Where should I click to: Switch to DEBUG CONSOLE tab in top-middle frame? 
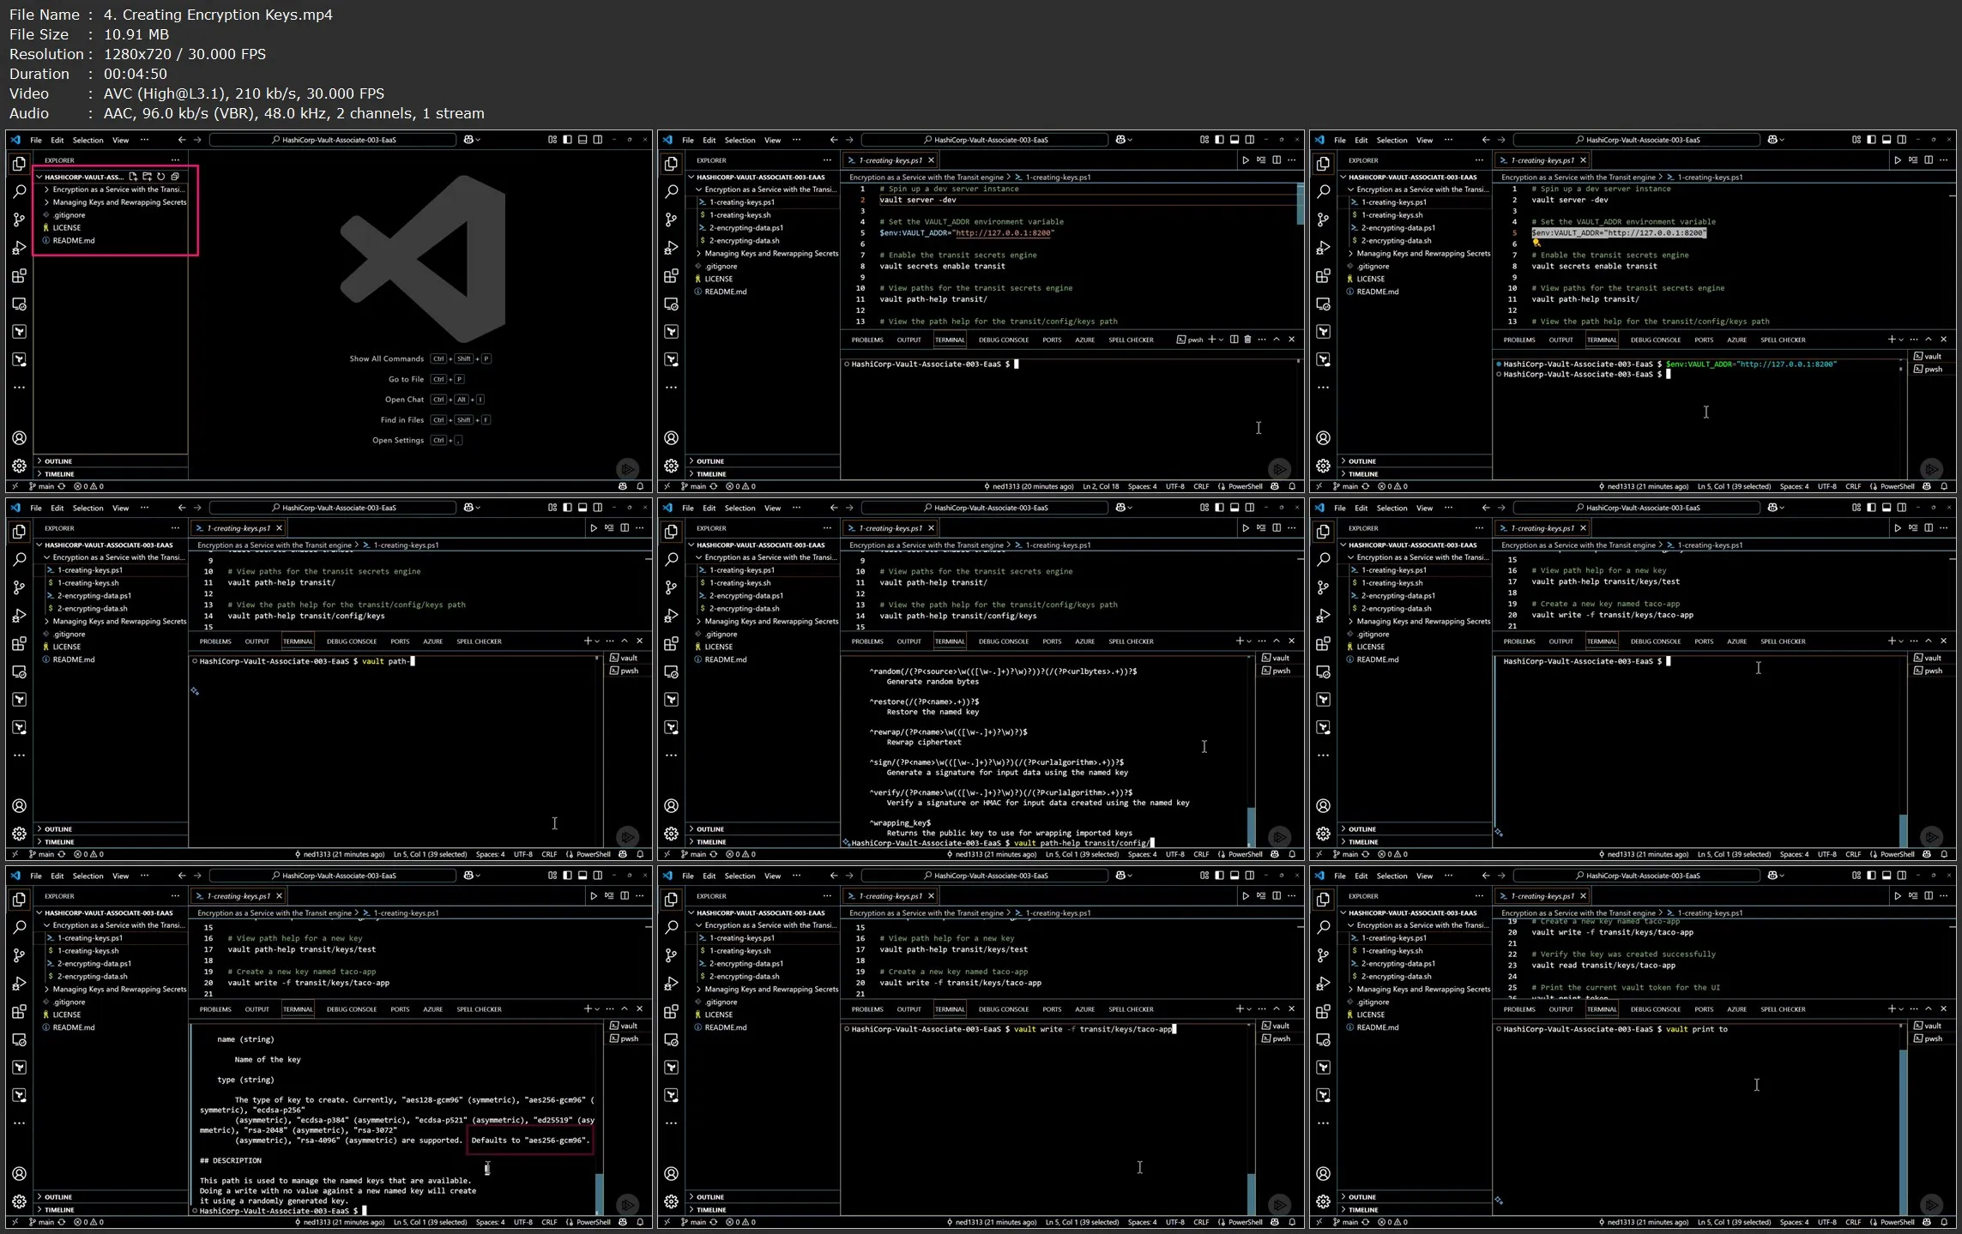[1004, 340]
